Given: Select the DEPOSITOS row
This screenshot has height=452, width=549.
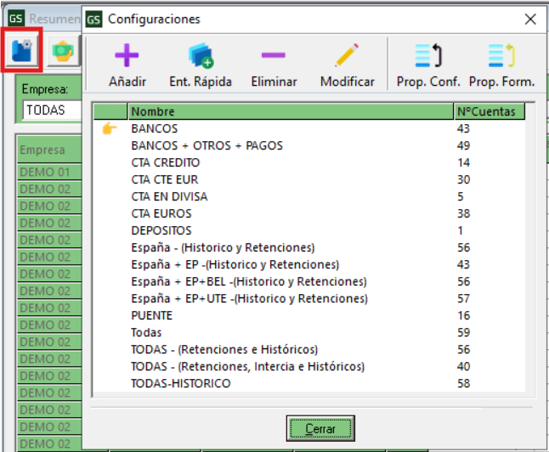Looking at the screenshot, I should [x=309, y=230].
